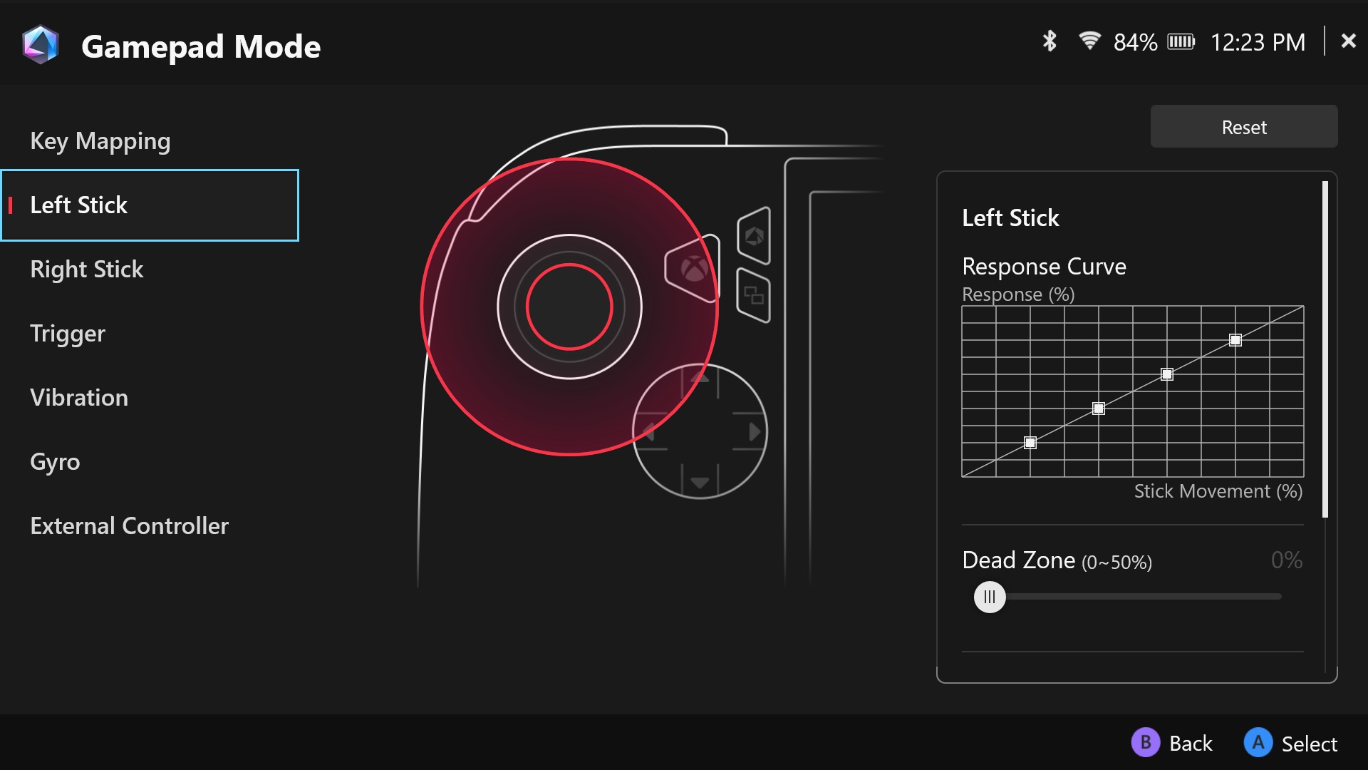Click the battery level icon

click(1181, 42)
